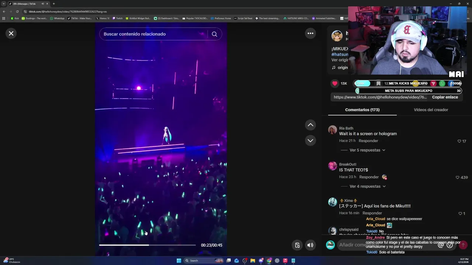Click the search magnifier in related content bar

click(214, 34)
